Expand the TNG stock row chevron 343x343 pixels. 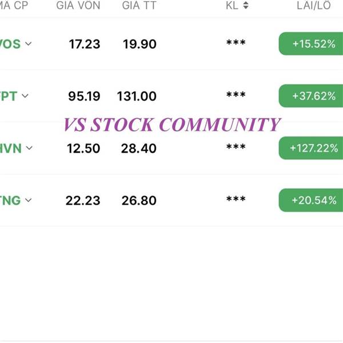coord(28,200)
